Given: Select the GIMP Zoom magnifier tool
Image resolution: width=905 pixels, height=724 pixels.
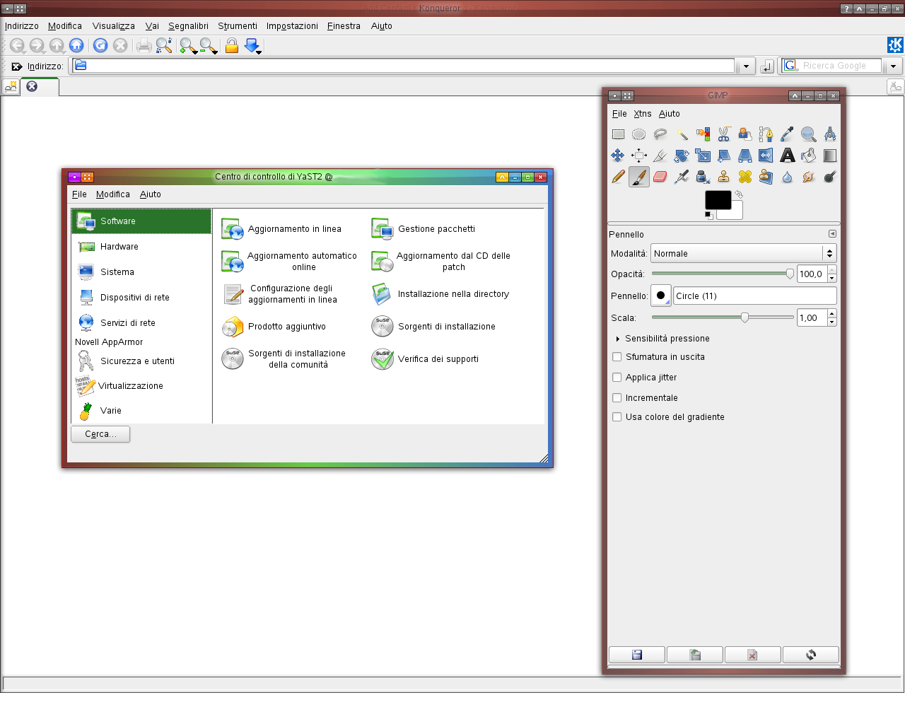Looking at the screenshot, I should [809, 134].
